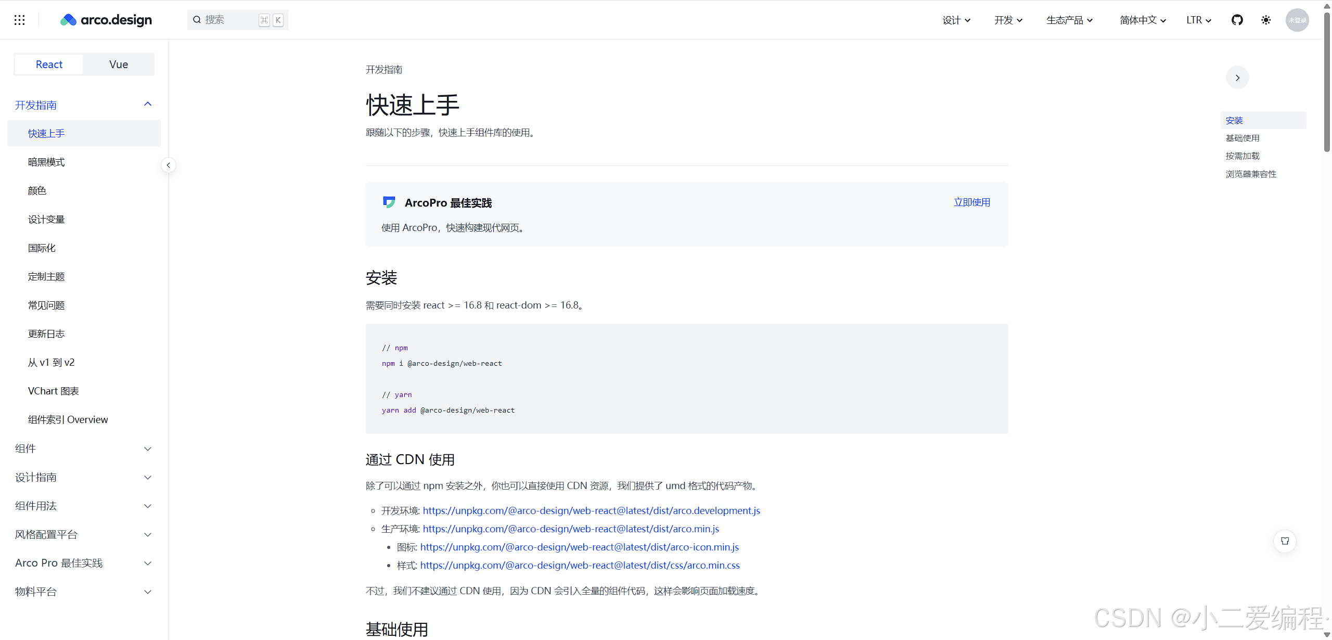Open the arco.min.css CDN link

(x=580, y=565)
